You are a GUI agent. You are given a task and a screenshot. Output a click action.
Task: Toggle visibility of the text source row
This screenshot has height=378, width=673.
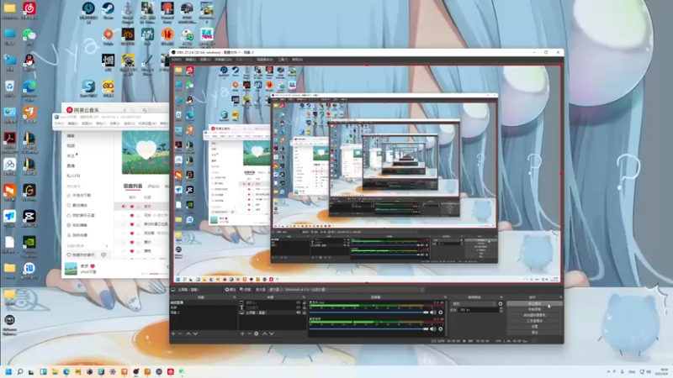tap(299, 307)
